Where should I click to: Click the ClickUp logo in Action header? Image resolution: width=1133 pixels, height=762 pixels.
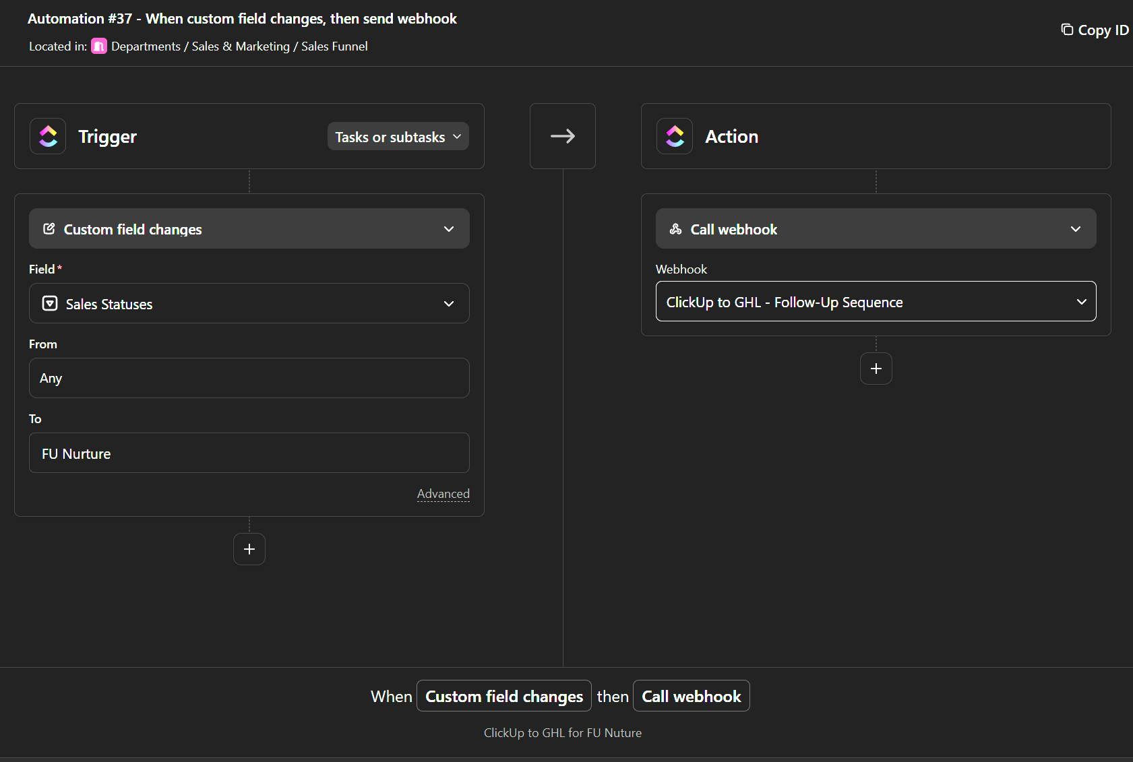click(675, 136)
